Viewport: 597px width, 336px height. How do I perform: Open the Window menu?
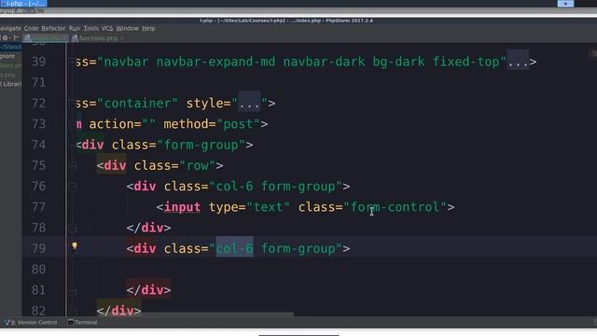(127, 28)
